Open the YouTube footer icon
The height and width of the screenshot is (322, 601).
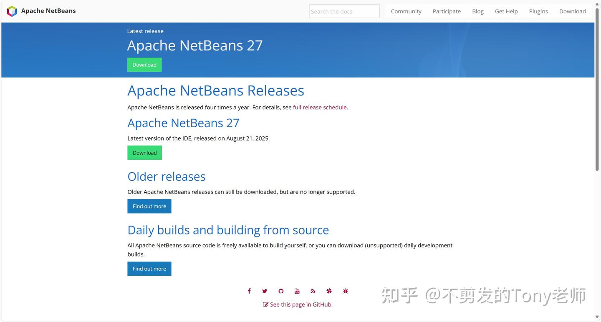click(297, 291)
